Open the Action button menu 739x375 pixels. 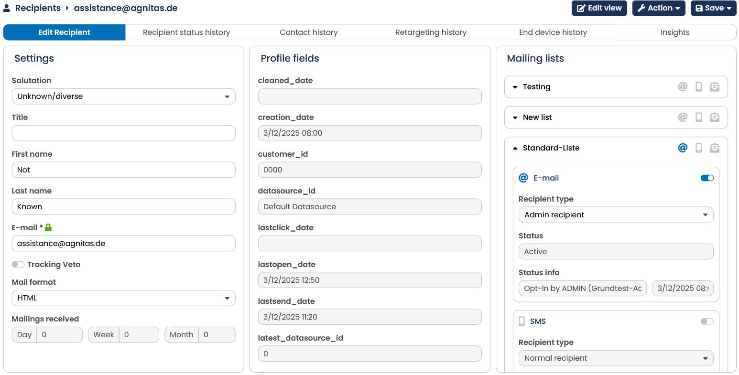[659, 8]
